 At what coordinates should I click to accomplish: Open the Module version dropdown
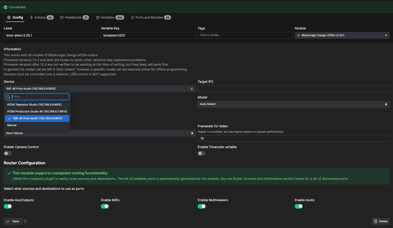[x=342, y=35]
